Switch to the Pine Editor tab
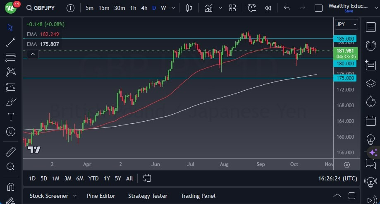This screenshot has width=380, height=204. coord(101,196)
